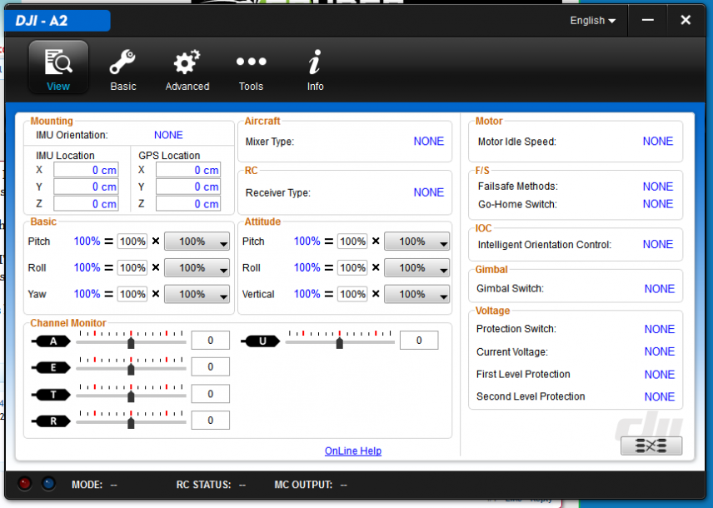This screenshot has height=508, width=713.
Task: Click GPS Location X field
Action: pyautogui.click(x=188, y=170)
